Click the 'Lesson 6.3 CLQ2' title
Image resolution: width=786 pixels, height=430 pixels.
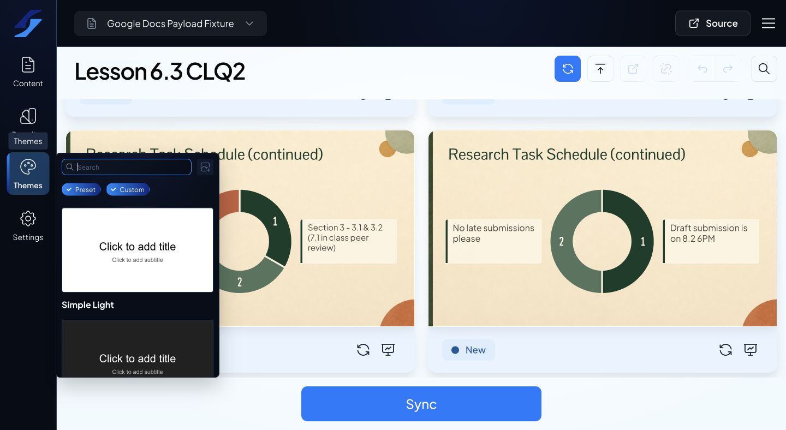click(x=160, y=71)
